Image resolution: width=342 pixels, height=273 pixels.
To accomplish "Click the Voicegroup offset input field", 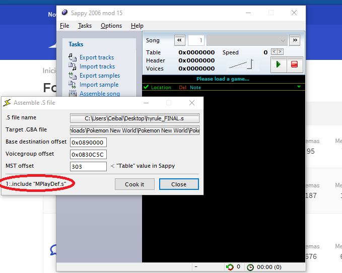I will click(89, 154).
